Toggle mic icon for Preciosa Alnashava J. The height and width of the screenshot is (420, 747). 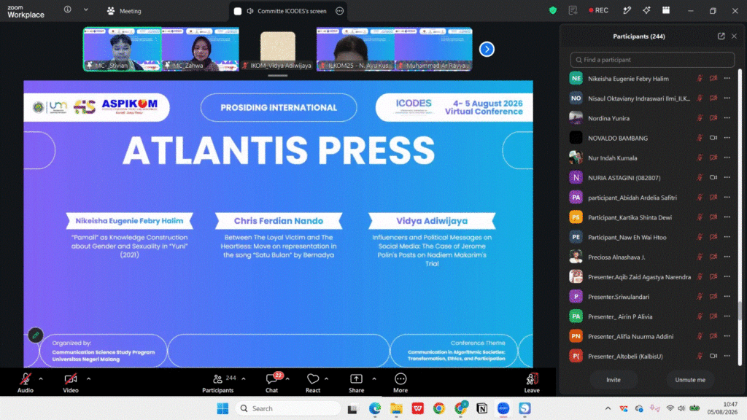[700, 257]
